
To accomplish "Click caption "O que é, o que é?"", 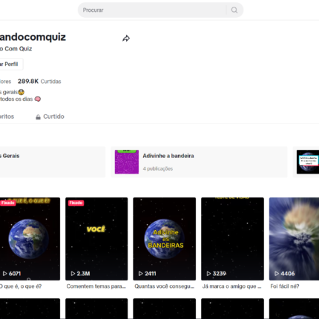I will pos(21,286).
